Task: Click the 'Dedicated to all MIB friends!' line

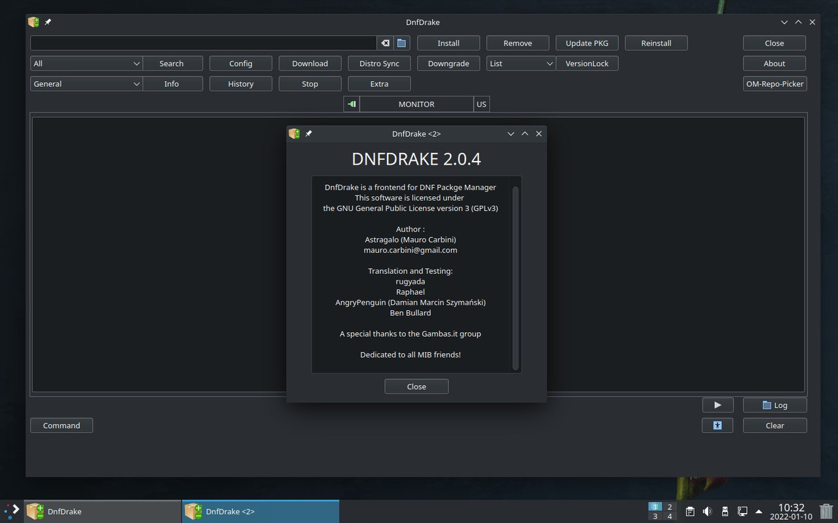Action: [x=410, y=354]
